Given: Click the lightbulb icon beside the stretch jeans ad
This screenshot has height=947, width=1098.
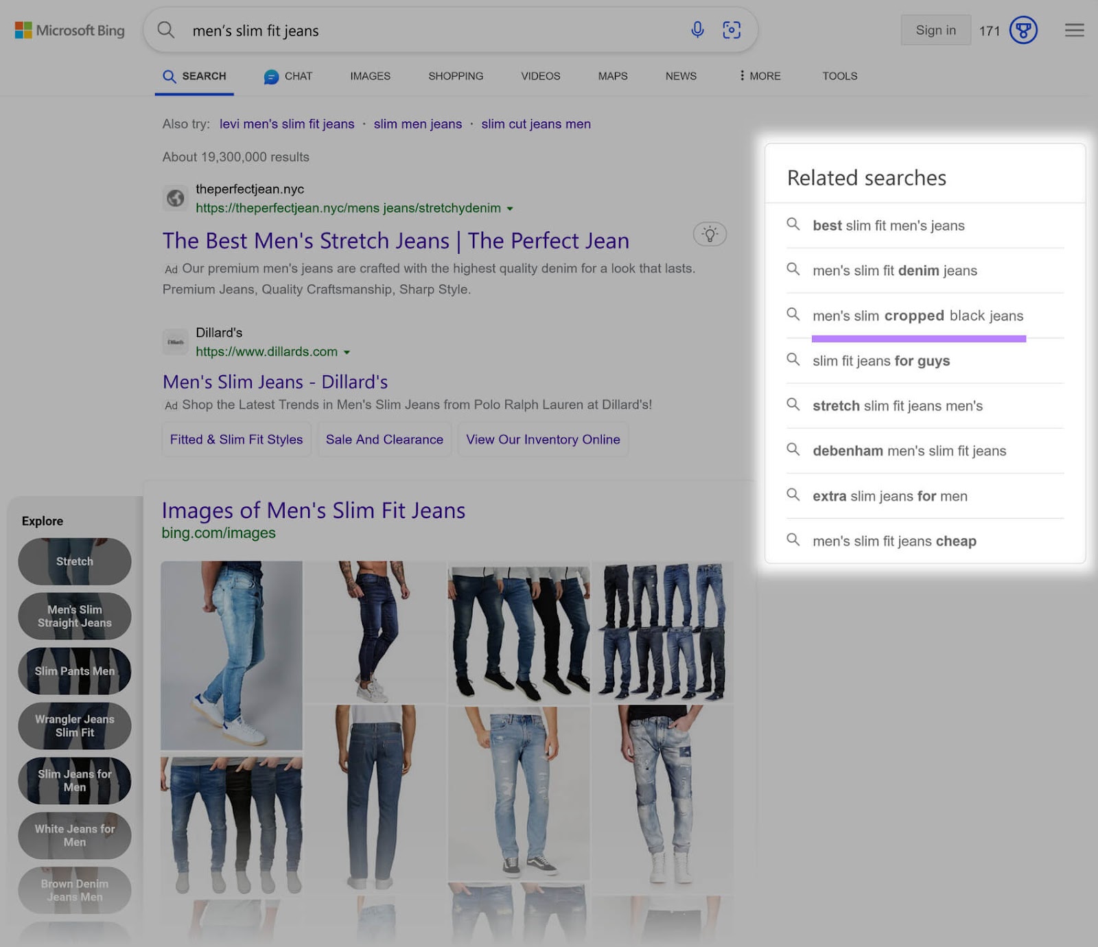Looking at the screenshot, I should 710,234.
